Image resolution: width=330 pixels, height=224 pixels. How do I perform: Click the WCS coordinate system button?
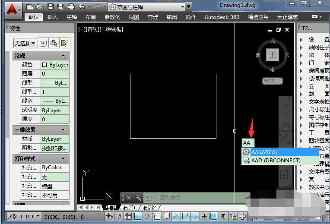272,81
